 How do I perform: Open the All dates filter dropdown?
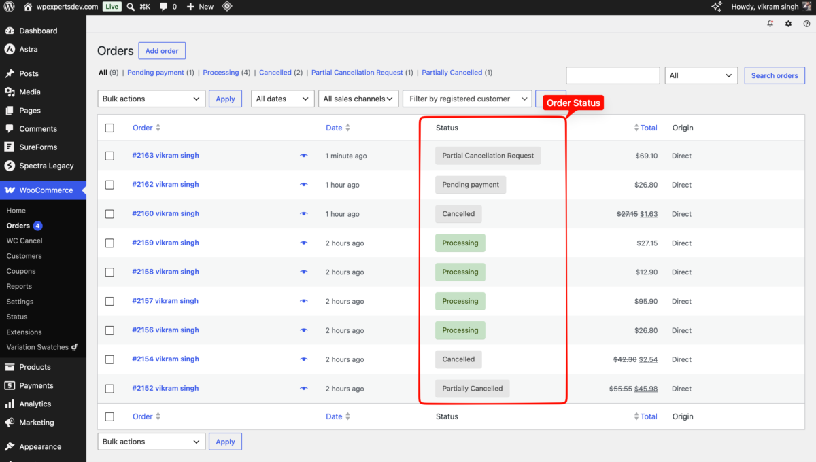pos(283,99)
